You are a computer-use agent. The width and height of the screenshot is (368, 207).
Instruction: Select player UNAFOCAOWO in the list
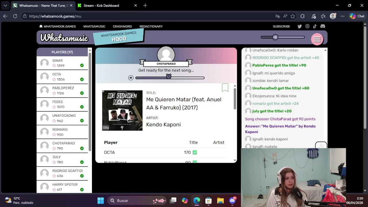point(62,118)
